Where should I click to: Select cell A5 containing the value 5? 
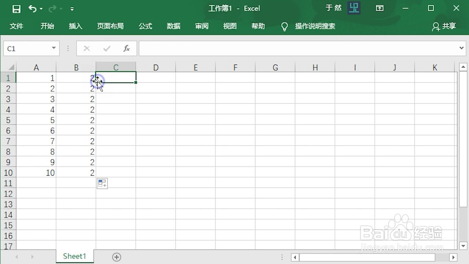[x=36, y=120]
